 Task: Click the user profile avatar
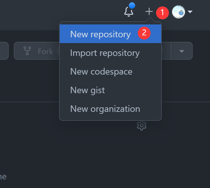[x=179, y=12]
